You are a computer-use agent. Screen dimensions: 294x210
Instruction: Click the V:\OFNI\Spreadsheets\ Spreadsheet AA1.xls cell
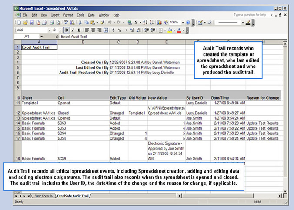click(x=167, y=110)
